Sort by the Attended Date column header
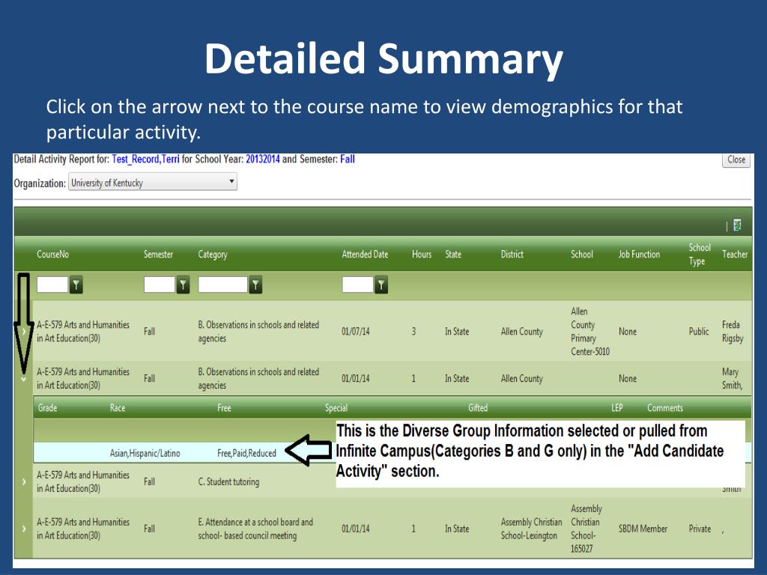Image resolution: width=767 pixels, height=575 pixels. [x=365, y=255]
